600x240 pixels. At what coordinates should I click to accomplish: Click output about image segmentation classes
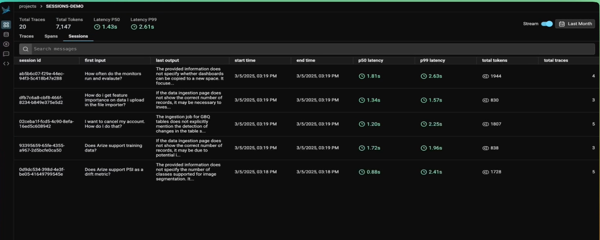tap(188, 172)
